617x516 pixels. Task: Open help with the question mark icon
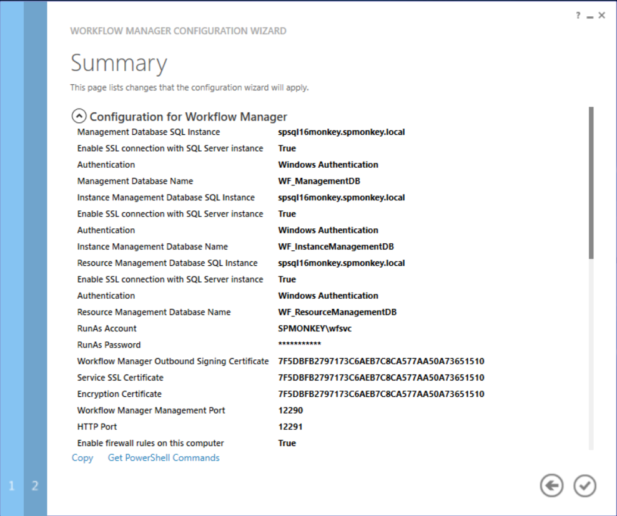(578, 16)
